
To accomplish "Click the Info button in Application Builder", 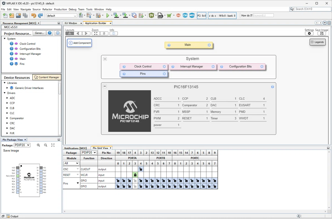I will pyautogui.click(x=114, y=34).
